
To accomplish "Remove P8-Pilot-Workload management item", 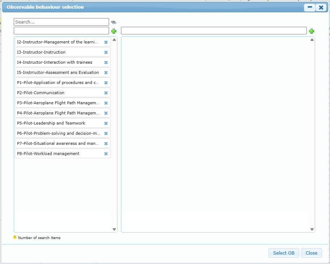I will 106,154.
